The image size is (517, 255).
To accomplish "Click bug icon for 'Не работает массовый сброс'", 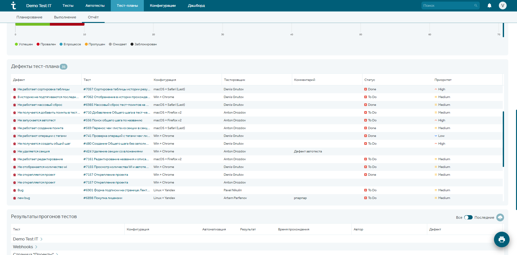I will coord(15,105).
